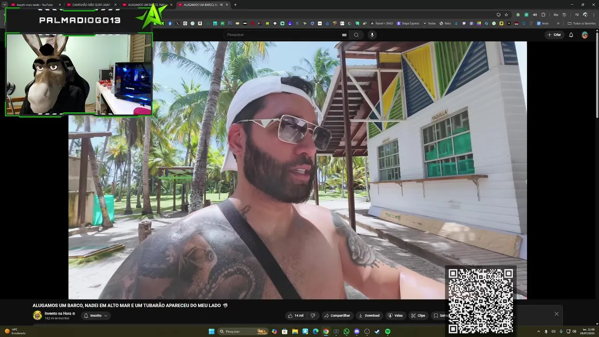Image resolution: width=599 pixels, height=337 pixels.
Task: Open Spotify from taskbar
Action: tap(387, 331)
